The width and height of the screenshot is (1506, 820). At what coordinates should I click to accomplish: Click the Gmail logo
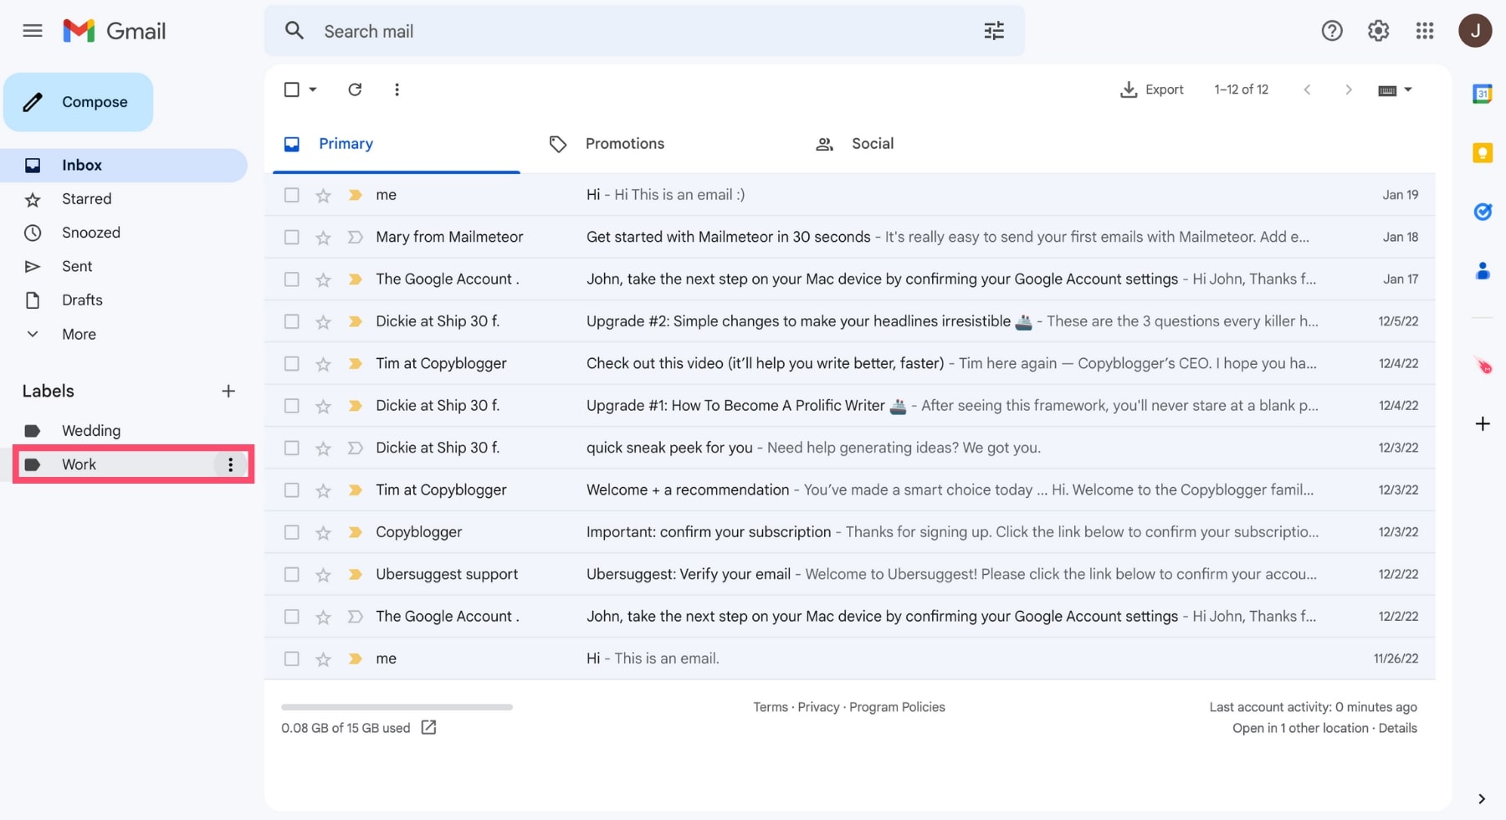(115, 31)
